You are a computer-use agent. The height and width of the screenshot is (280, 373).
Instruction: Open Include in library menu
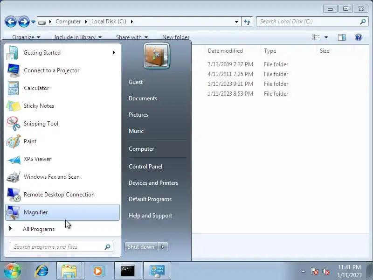[x=78, y=37]
